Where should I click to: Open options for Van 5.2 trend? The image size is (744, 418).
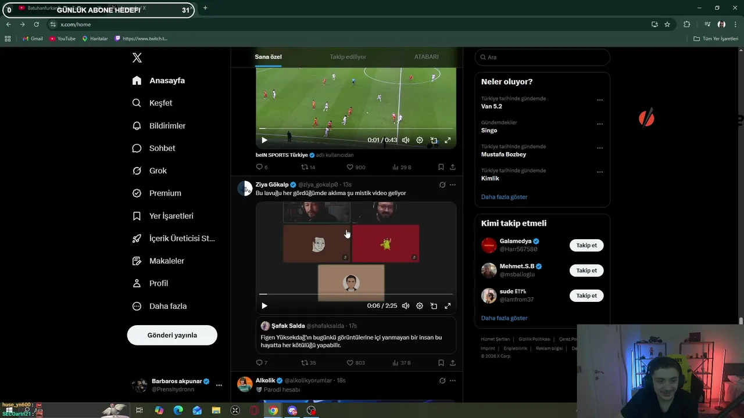pyautogui.click(x=600, y=100)
